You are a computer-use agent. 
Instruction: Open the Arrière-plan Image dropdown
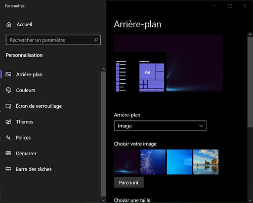[x=160, y=126]
